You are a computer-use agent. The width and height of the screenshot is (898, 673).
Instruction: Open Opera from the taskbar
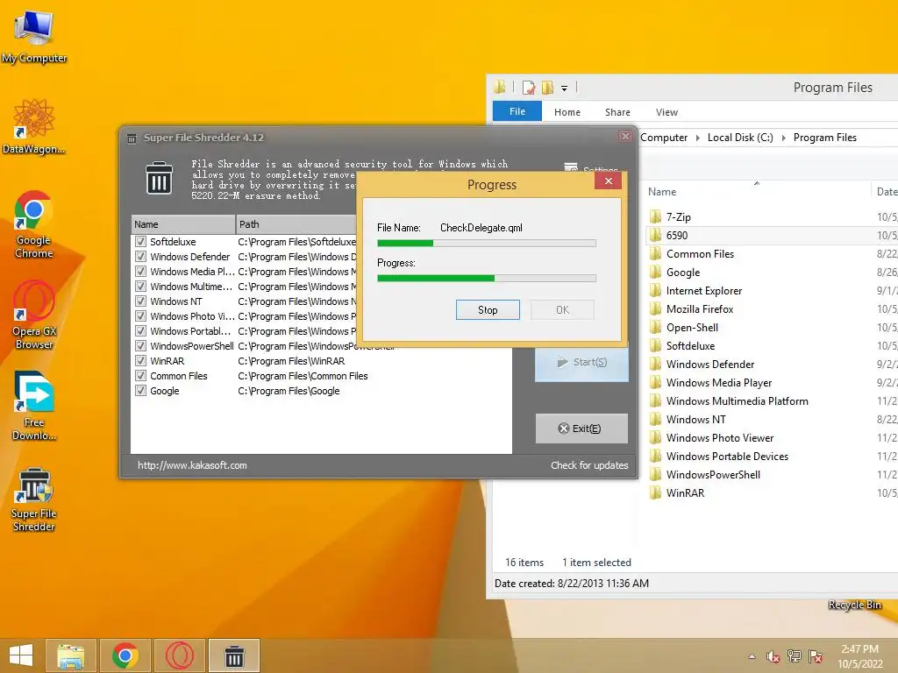179,655
